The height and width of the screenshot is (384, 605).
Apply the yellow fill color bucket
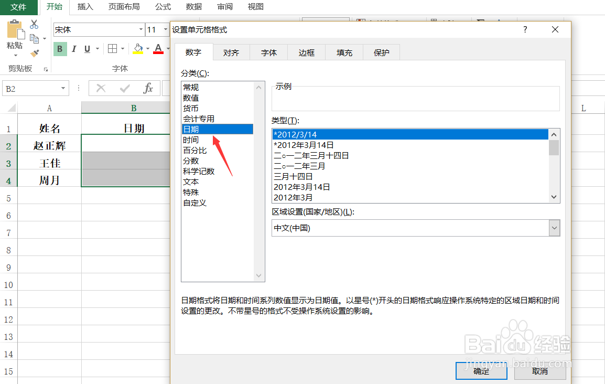click(138, 49)
